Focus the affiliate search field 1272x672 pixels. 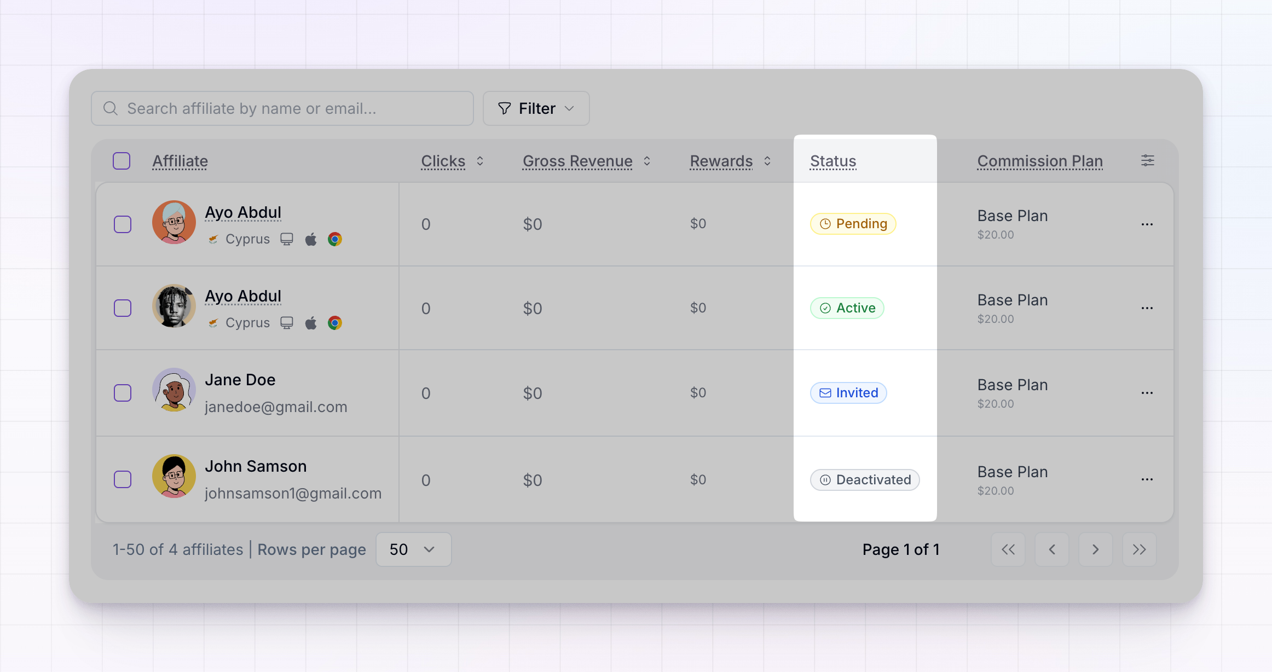(x=282, y=108)
